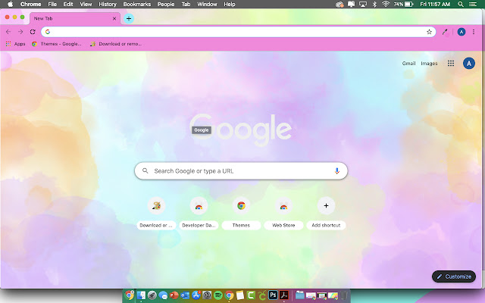Open the blue folder stack in dock
Image resolution: width=485 pixels, height=303 pixels.
(x=299, y=295)
